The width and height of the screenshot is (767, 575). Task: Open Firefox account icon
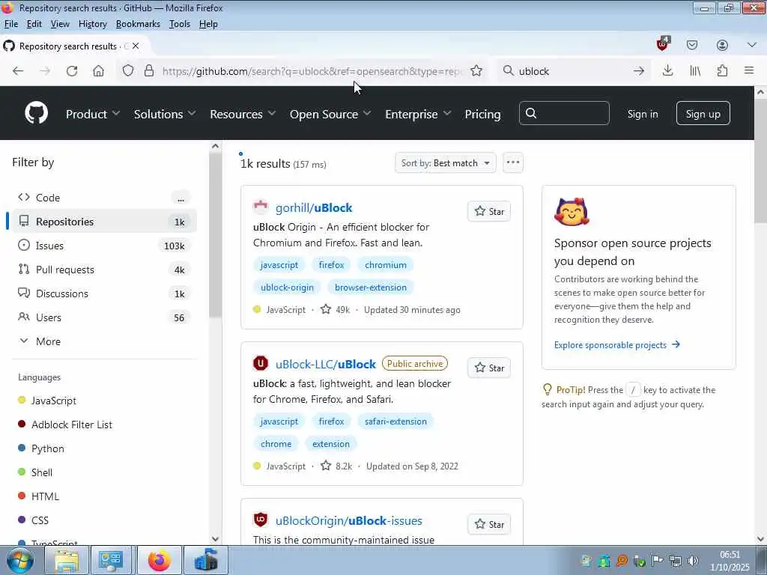[722, 45]
